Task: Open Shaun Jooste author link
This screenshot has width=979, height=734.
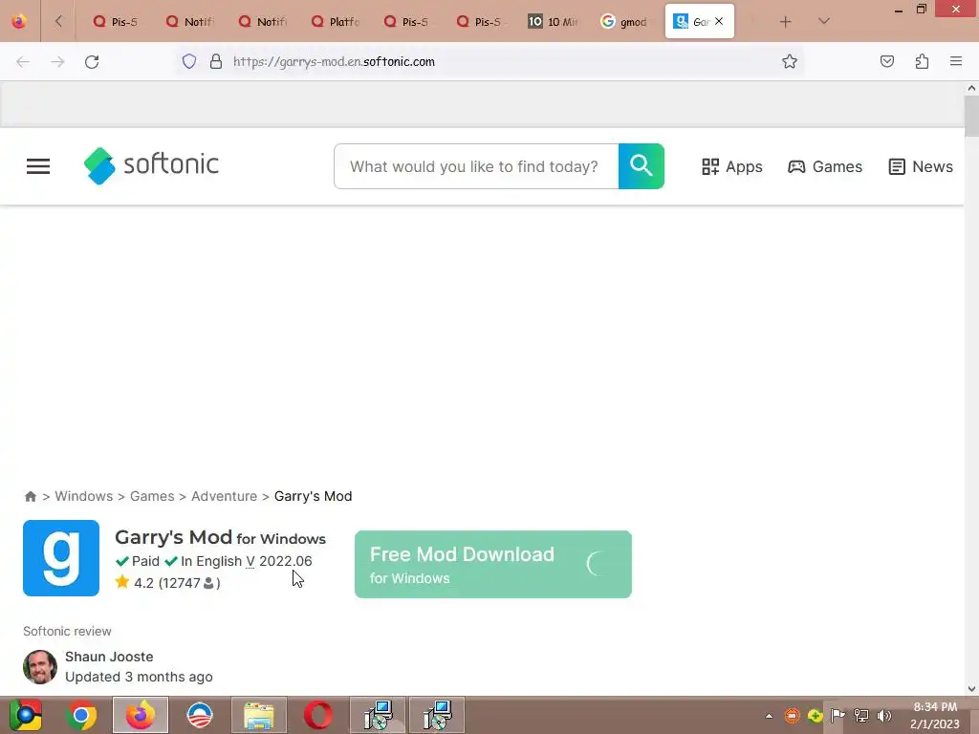Action: [109, 657]
